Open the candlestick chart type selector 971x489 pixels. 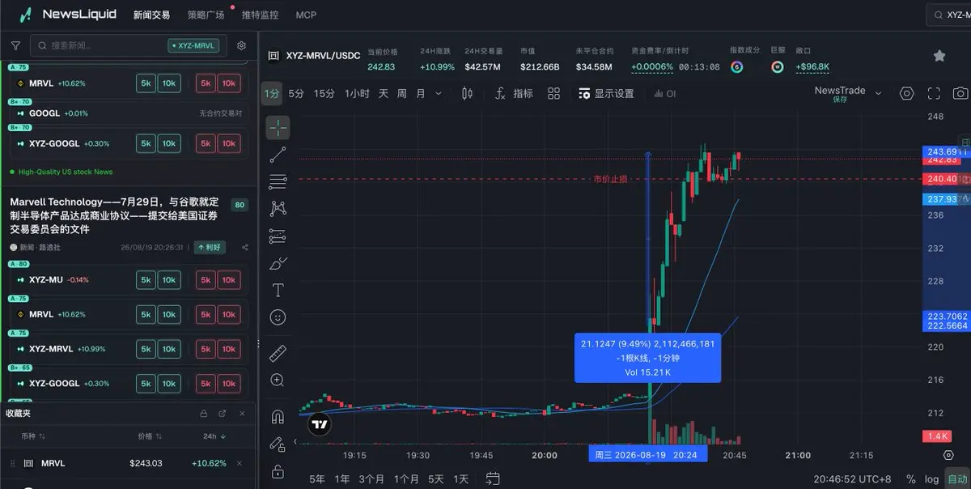[467, 94]
